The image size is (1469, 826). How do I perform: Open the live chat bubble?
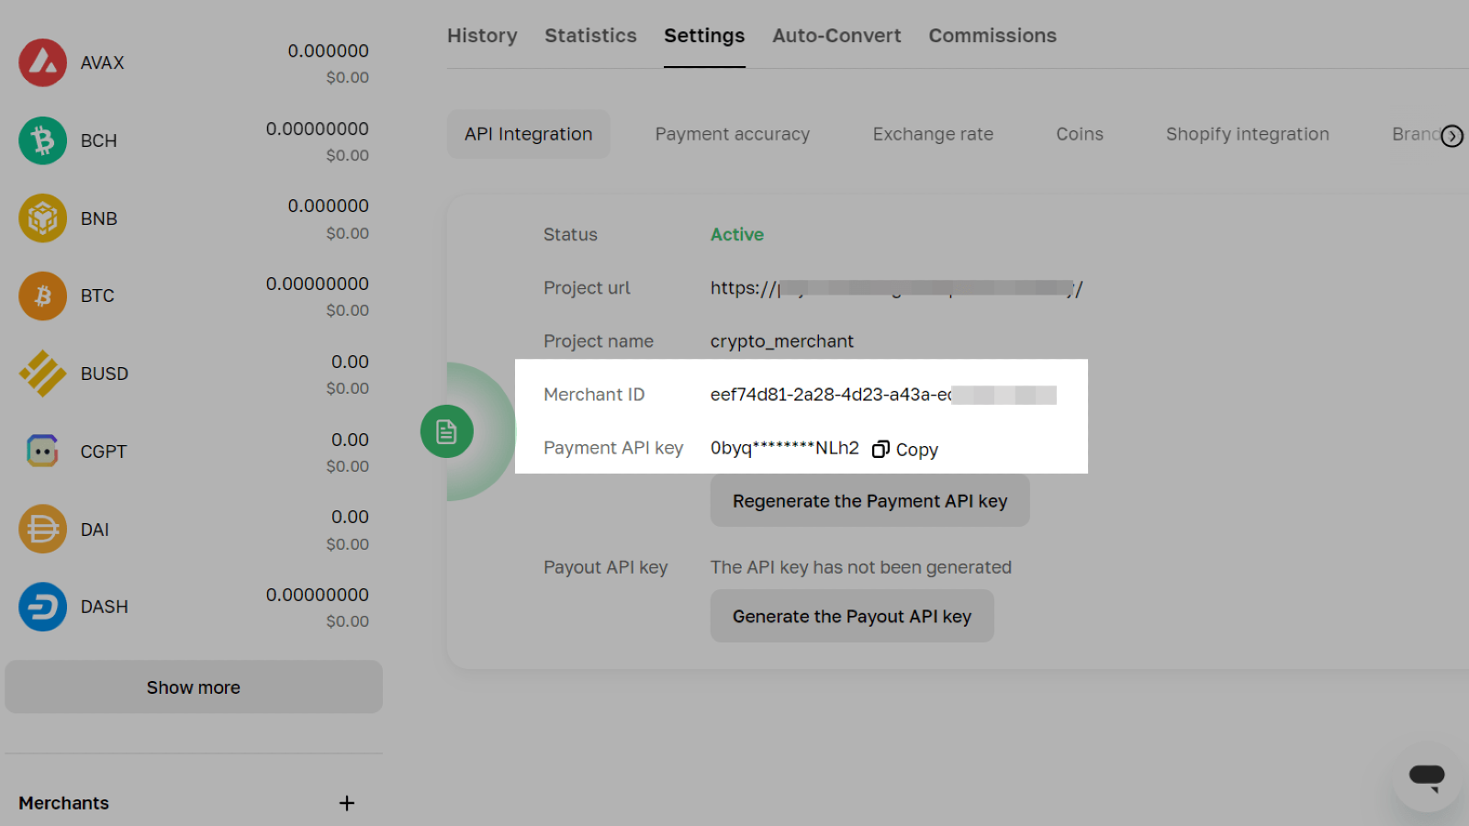[x=1426, y=777]
